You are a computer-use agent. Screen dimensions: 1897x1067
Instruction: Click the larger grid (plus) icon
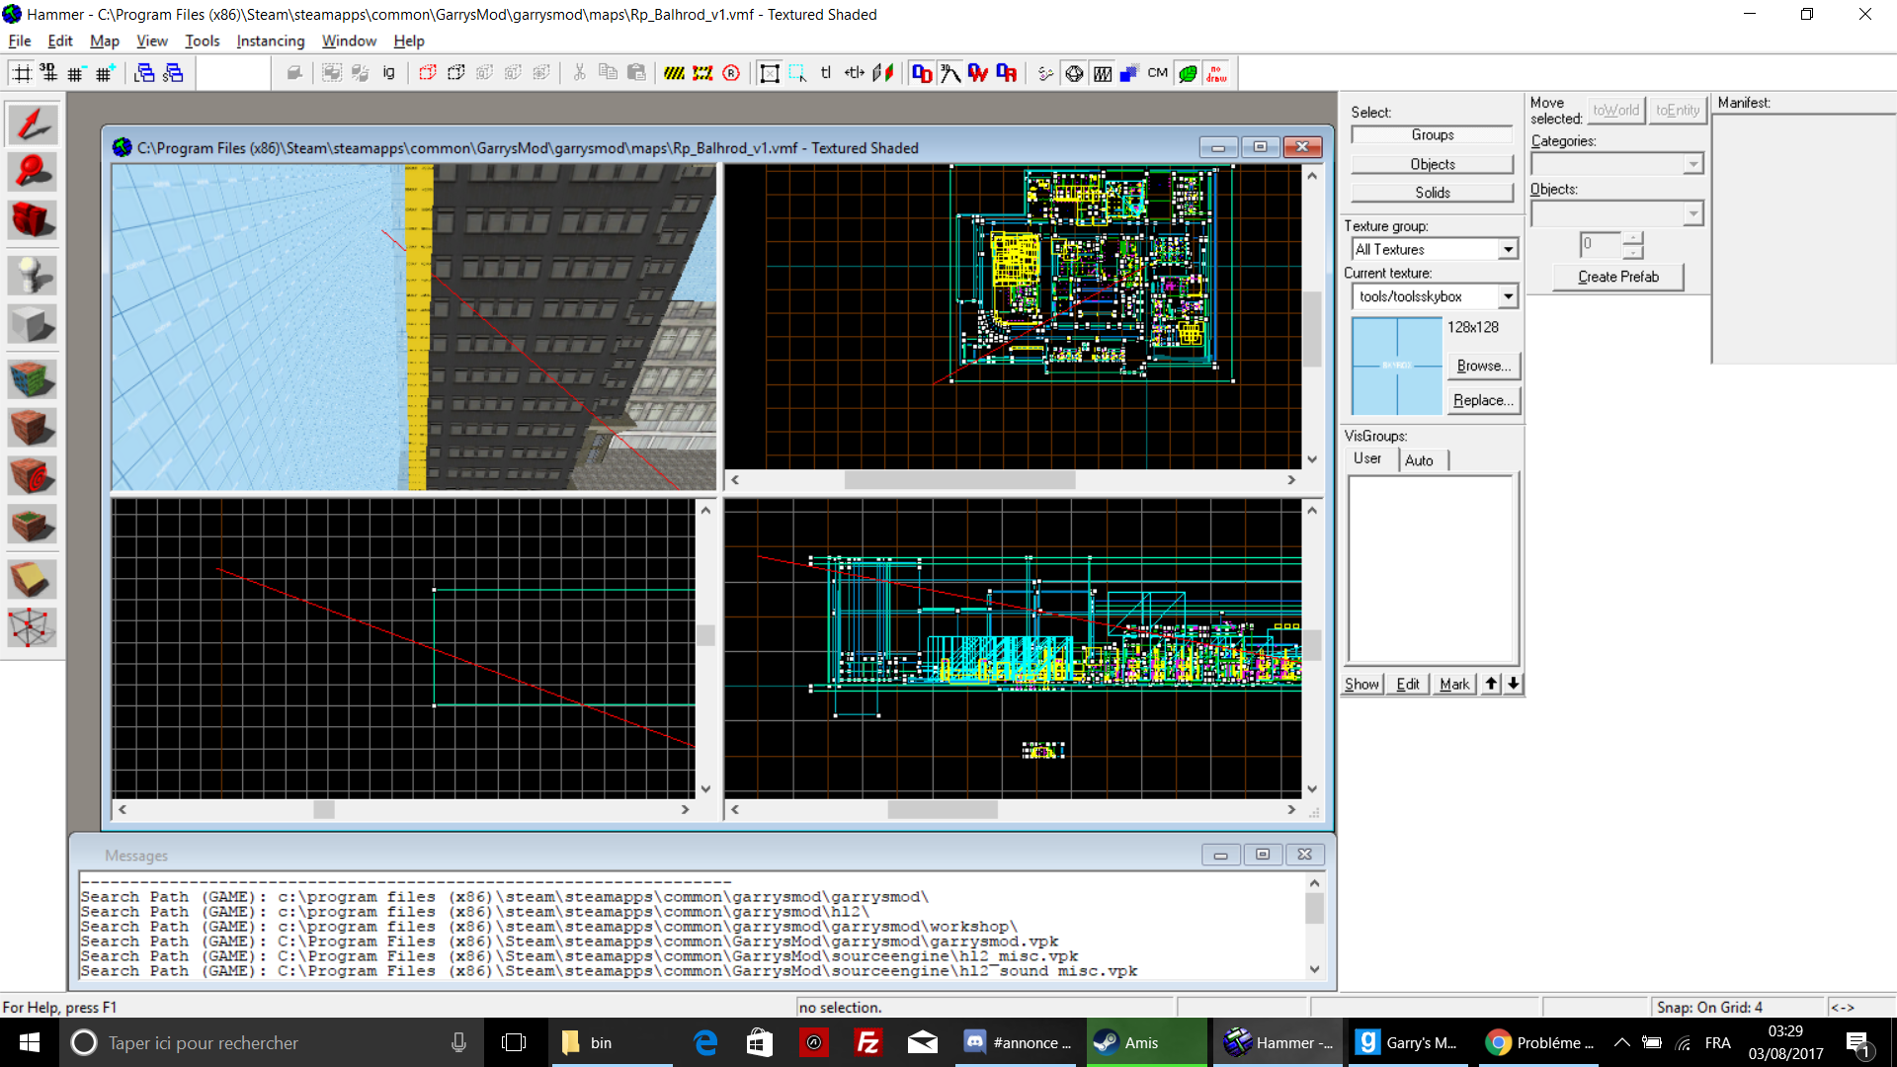point(105,73)
